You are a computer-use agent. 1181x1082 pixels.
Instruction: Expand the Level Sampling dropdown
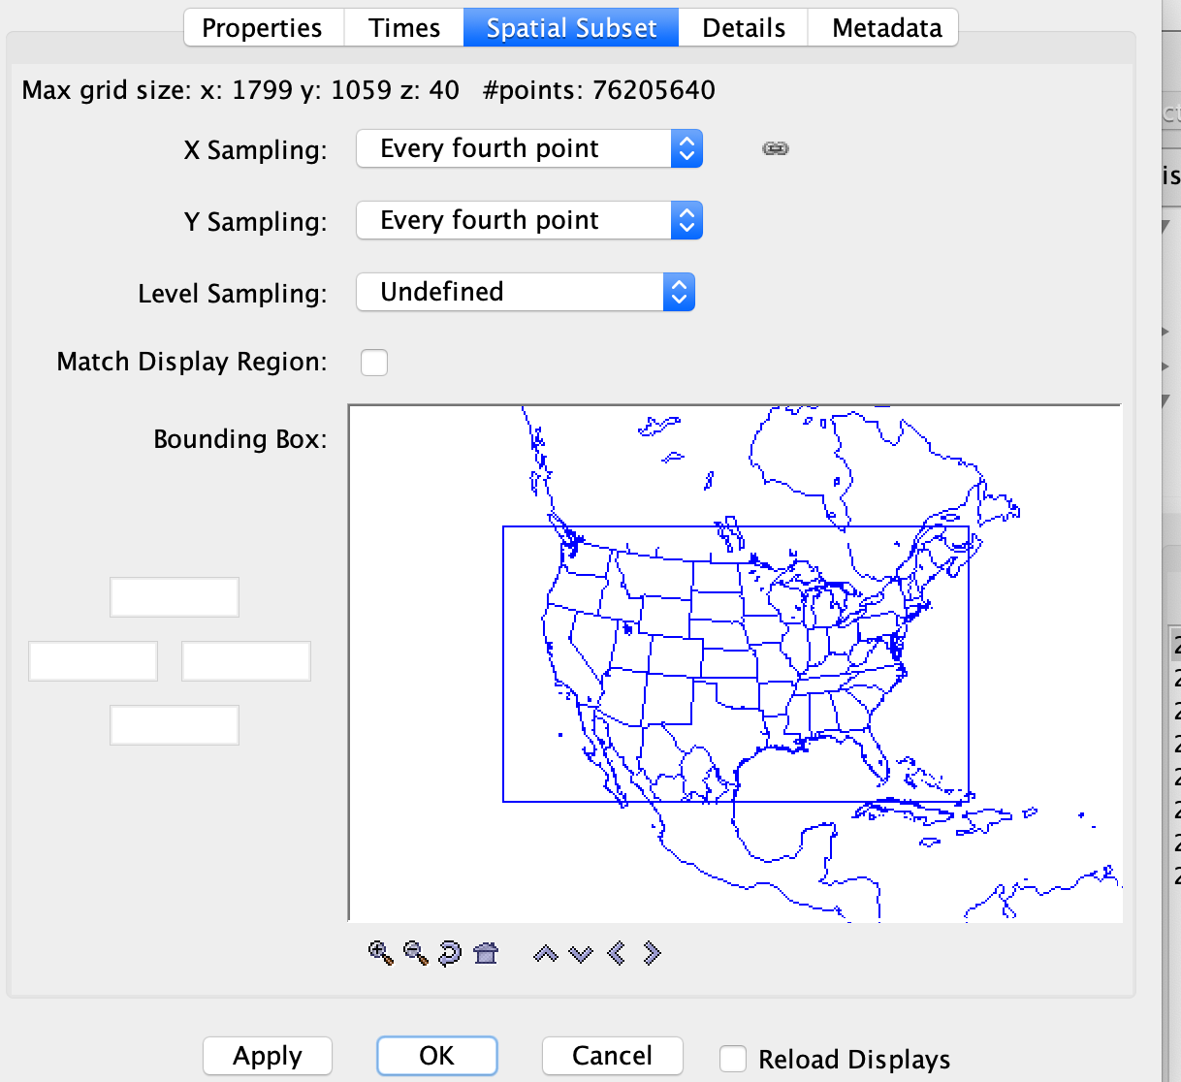tap(525, 293)
